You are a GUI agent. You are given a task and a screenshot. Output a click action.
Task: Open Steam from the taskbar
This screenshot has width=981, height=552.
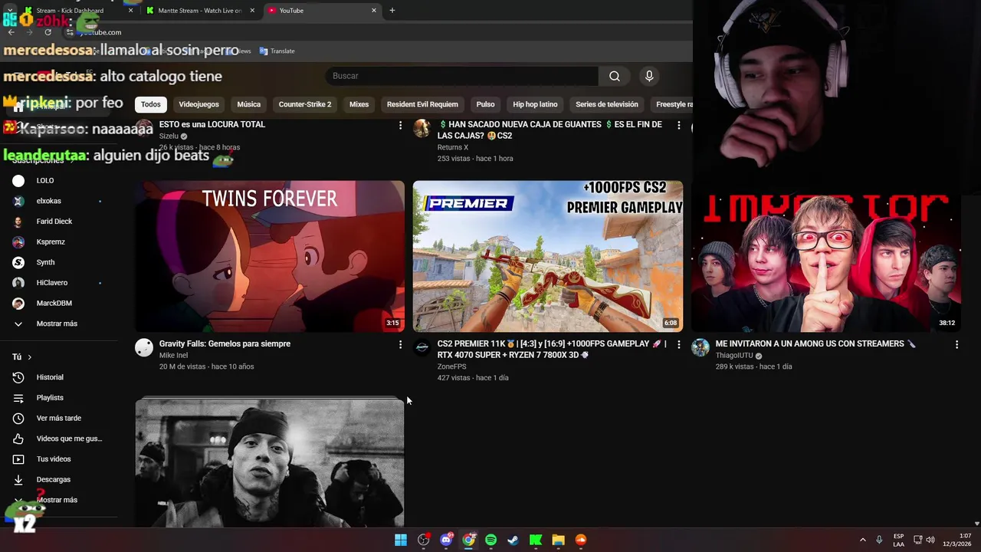click(x=513, y=540)
